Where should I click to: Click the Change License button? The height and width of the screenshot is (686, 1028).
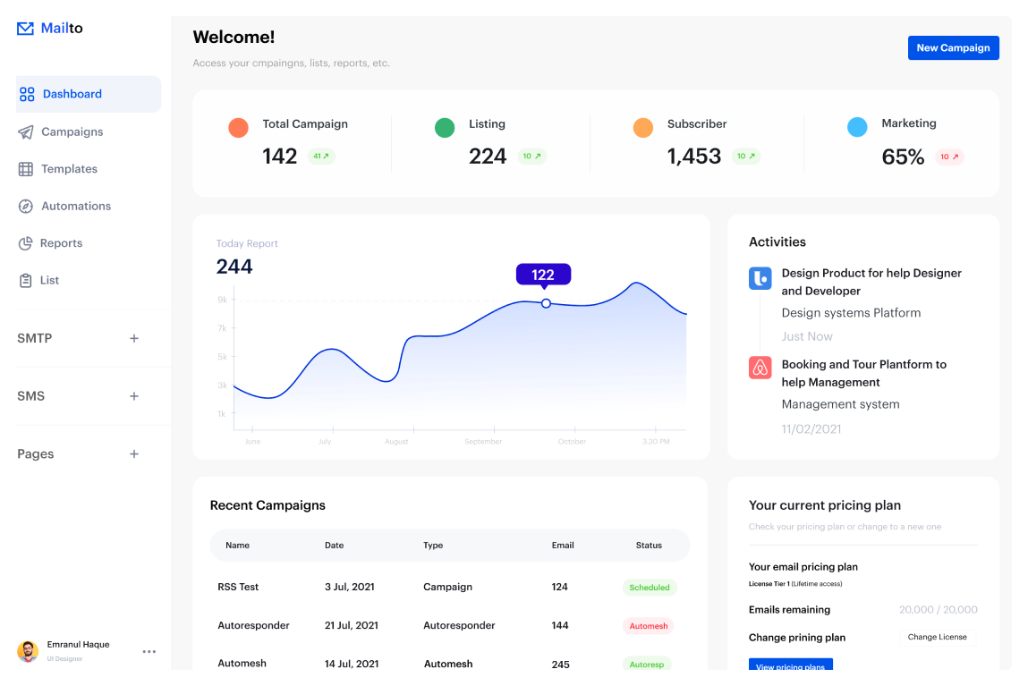937,637
